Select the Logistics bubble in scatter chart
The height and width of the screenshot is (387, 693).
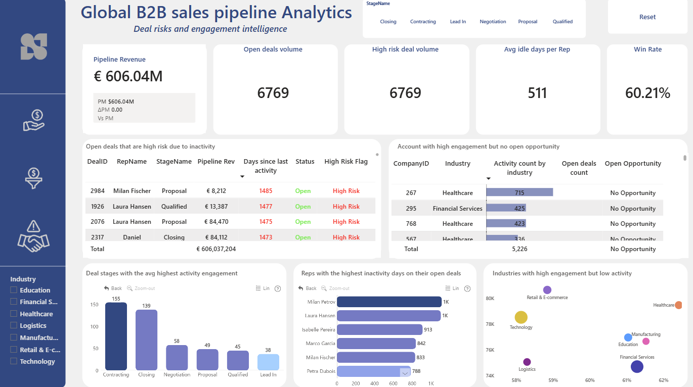527,362
